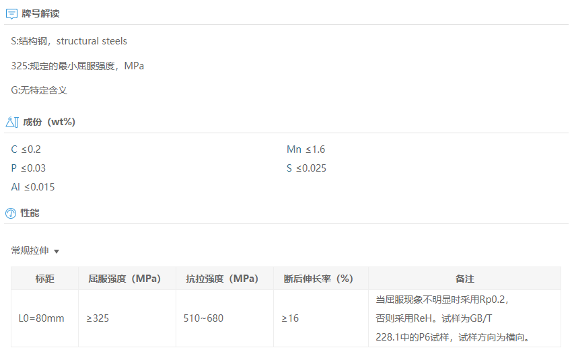572x352 pixels.
Task: Expand the 常规拉伸 dropdown arrow
Action: 57,251
